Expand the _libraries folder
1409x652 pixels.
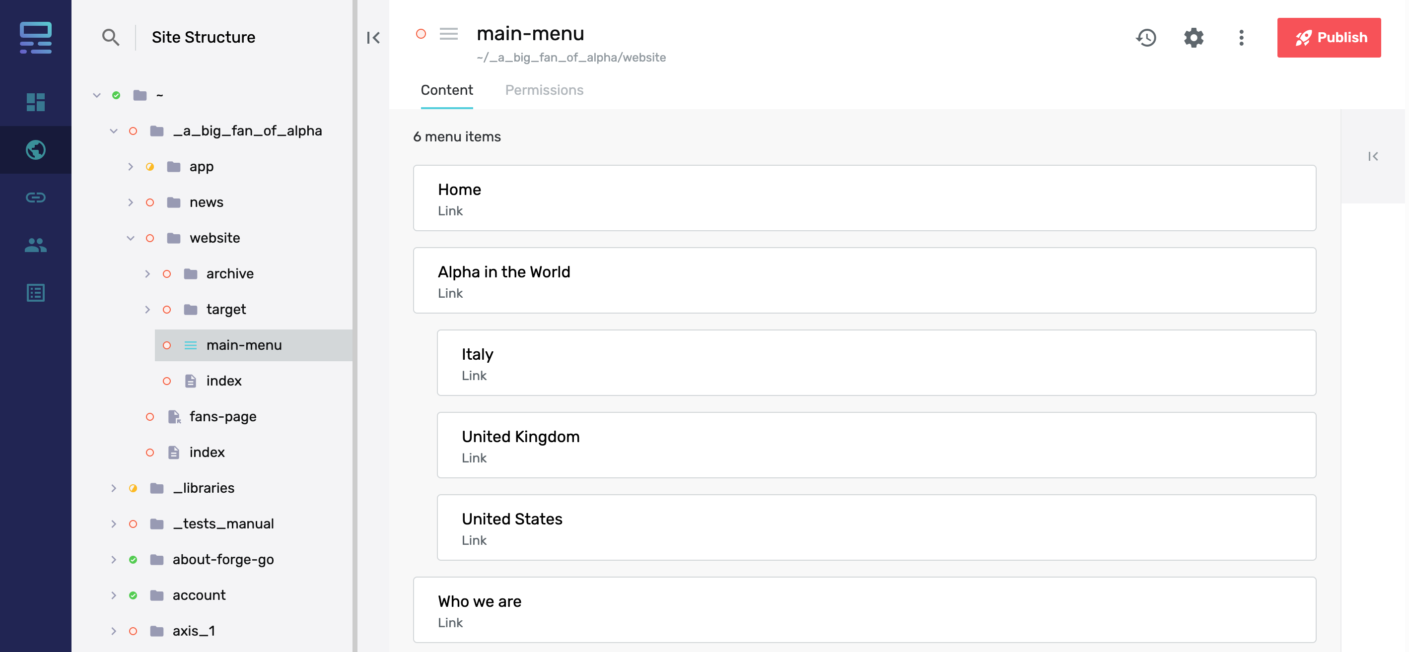pyautogui.click(x=113, y=488)
